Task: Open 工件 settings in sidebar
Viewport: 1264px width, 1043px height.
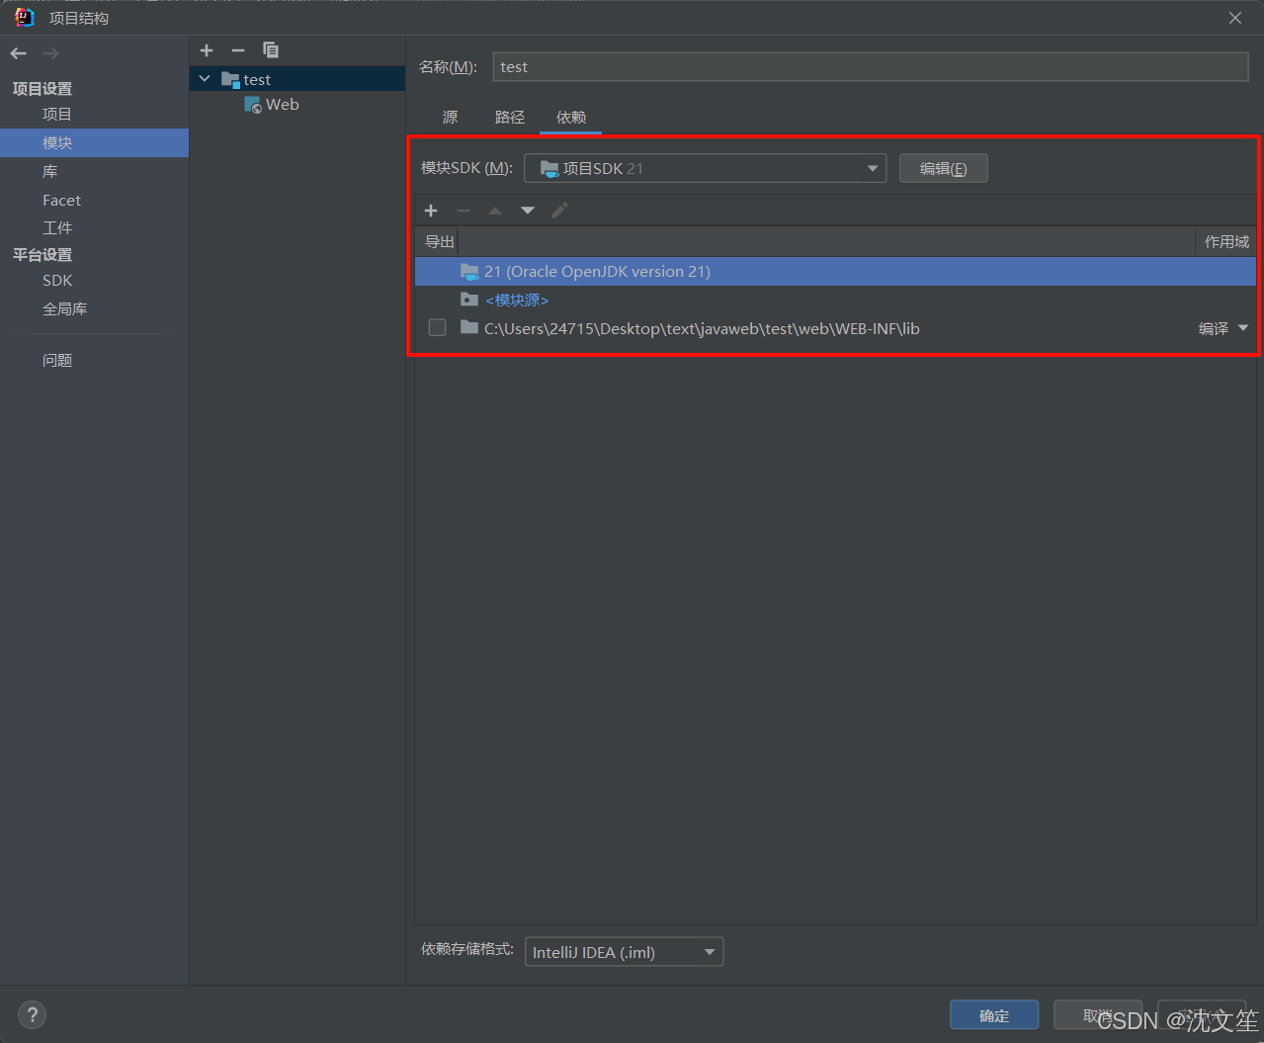Action: pyautogui.click(x=57, y=228)
